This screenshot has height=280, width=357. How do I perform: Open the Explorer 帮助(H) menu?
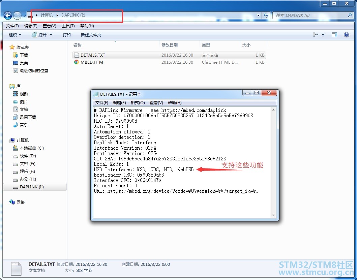[87, 26]
